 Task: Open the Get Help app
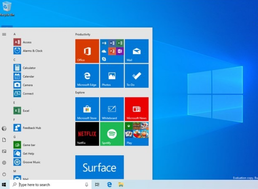(24, 154)
